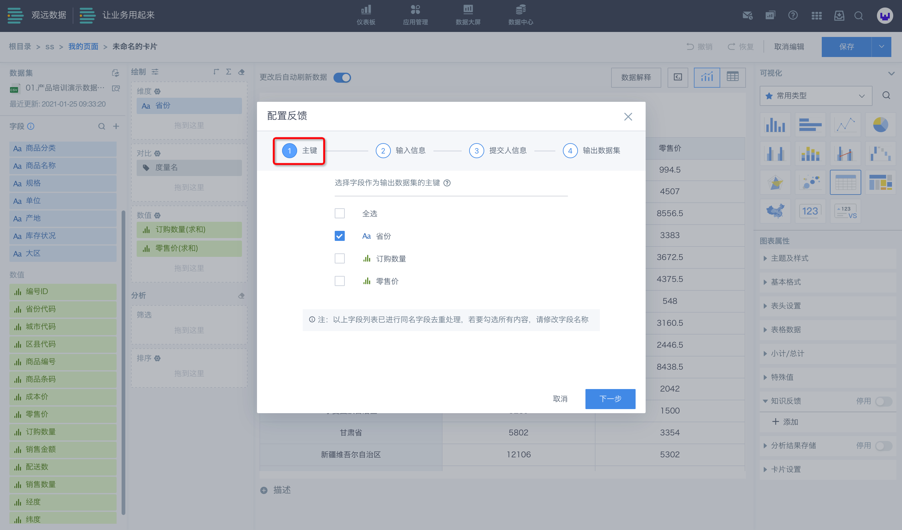902x530 pixels.
Task: Select the radar chart visualization icon
Action: point(775,183)
